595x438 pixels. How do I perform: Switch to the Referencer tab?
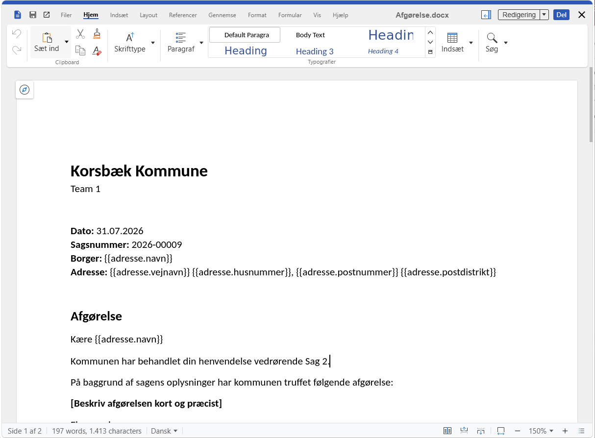click(x=183, y=15)
